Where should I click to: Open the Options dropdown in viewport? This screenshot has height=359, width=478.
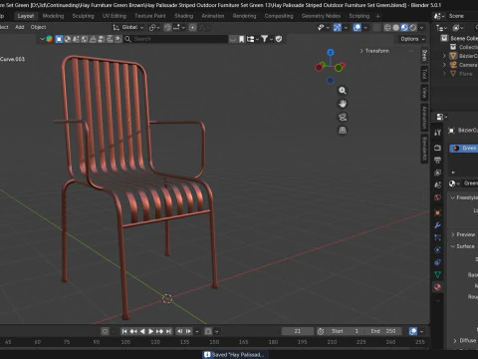(412, 39)
